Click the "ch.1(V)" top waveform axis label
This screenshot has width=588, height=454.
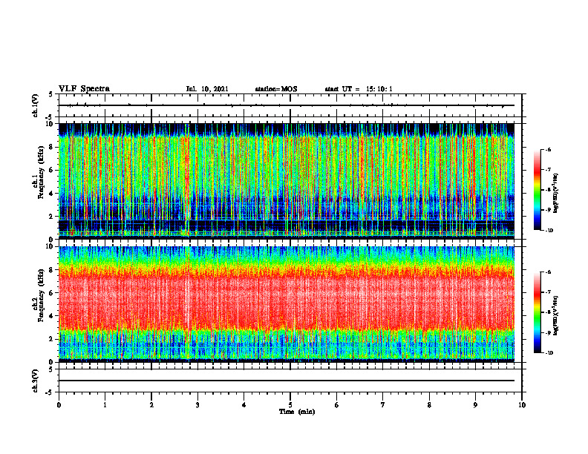click(35, 105)
